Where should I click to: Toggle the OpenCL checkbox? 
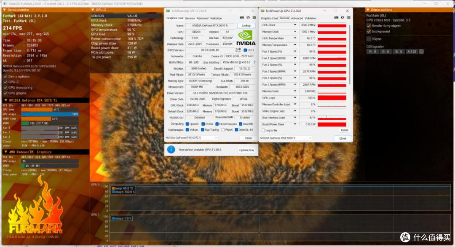pos(187,124)
